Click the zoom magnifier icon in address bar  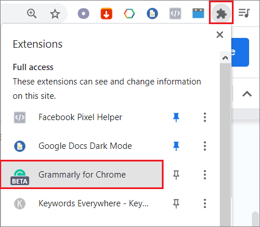point(32,14)
